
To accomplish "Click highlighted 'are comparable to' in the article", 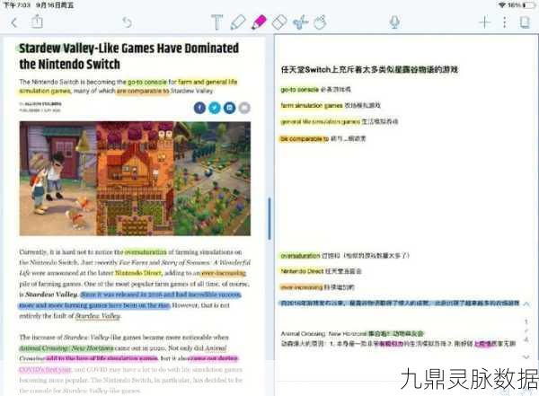I will point(143,91).
